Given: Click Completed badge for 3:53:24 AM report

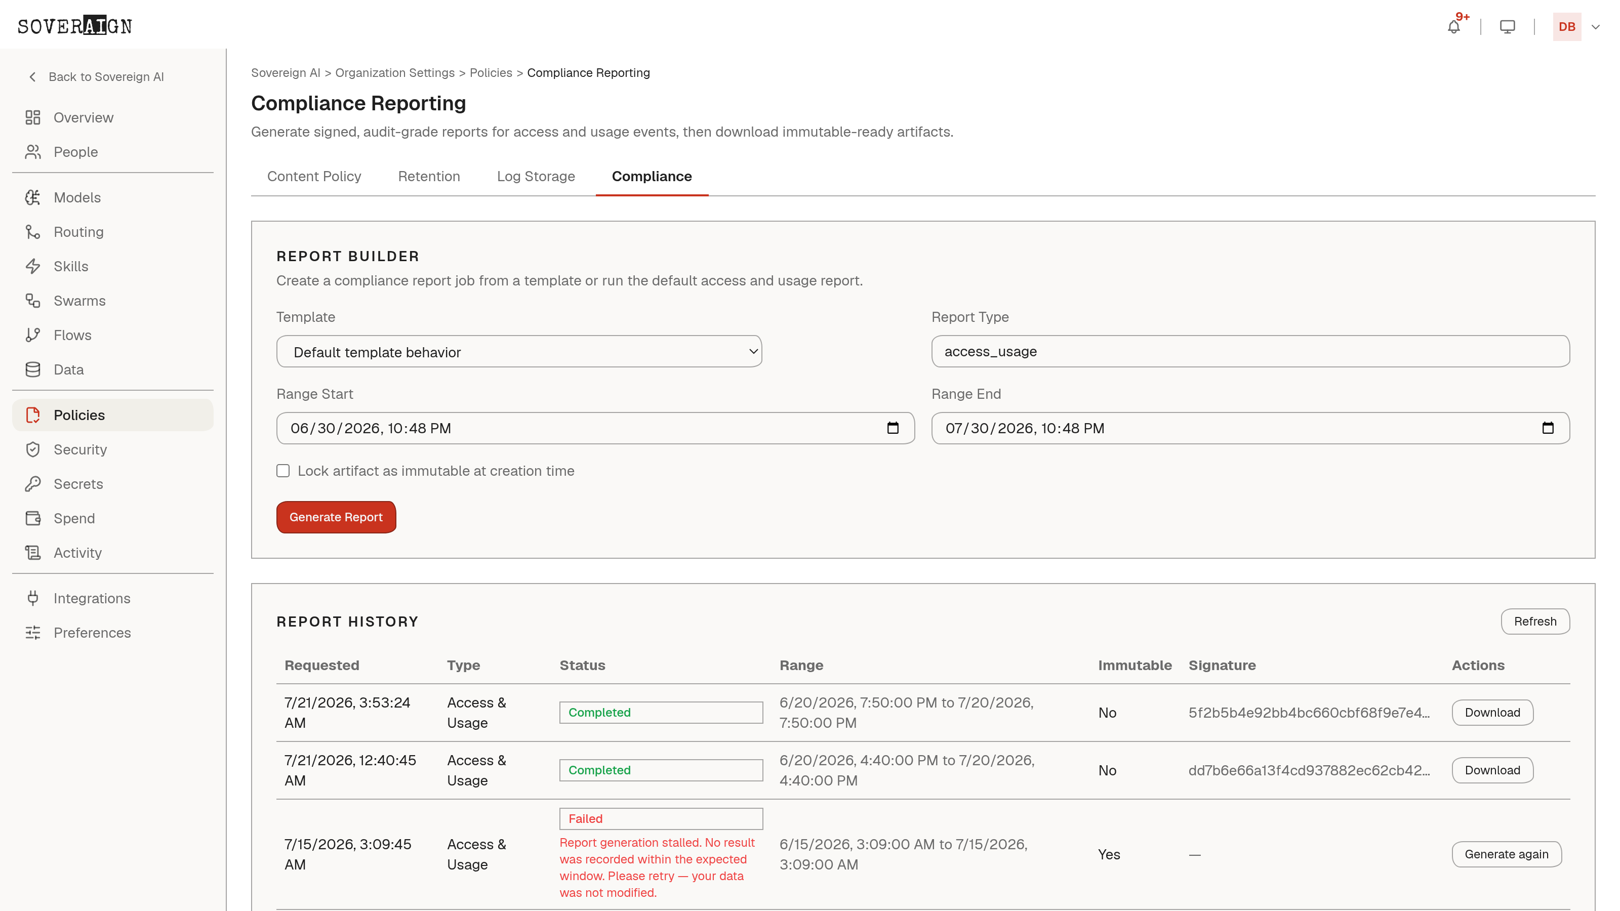Looking at the screenshot, I should click(x=661, y=712).
